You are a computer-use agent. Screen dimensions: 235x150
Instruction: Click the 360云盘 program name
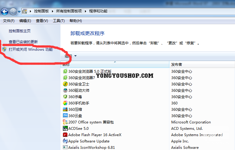click(x=75, y=116)
